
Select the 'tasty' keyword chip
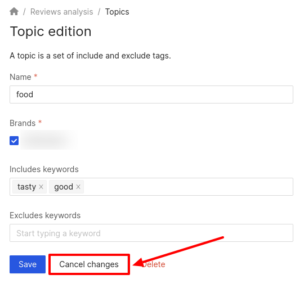27,187
